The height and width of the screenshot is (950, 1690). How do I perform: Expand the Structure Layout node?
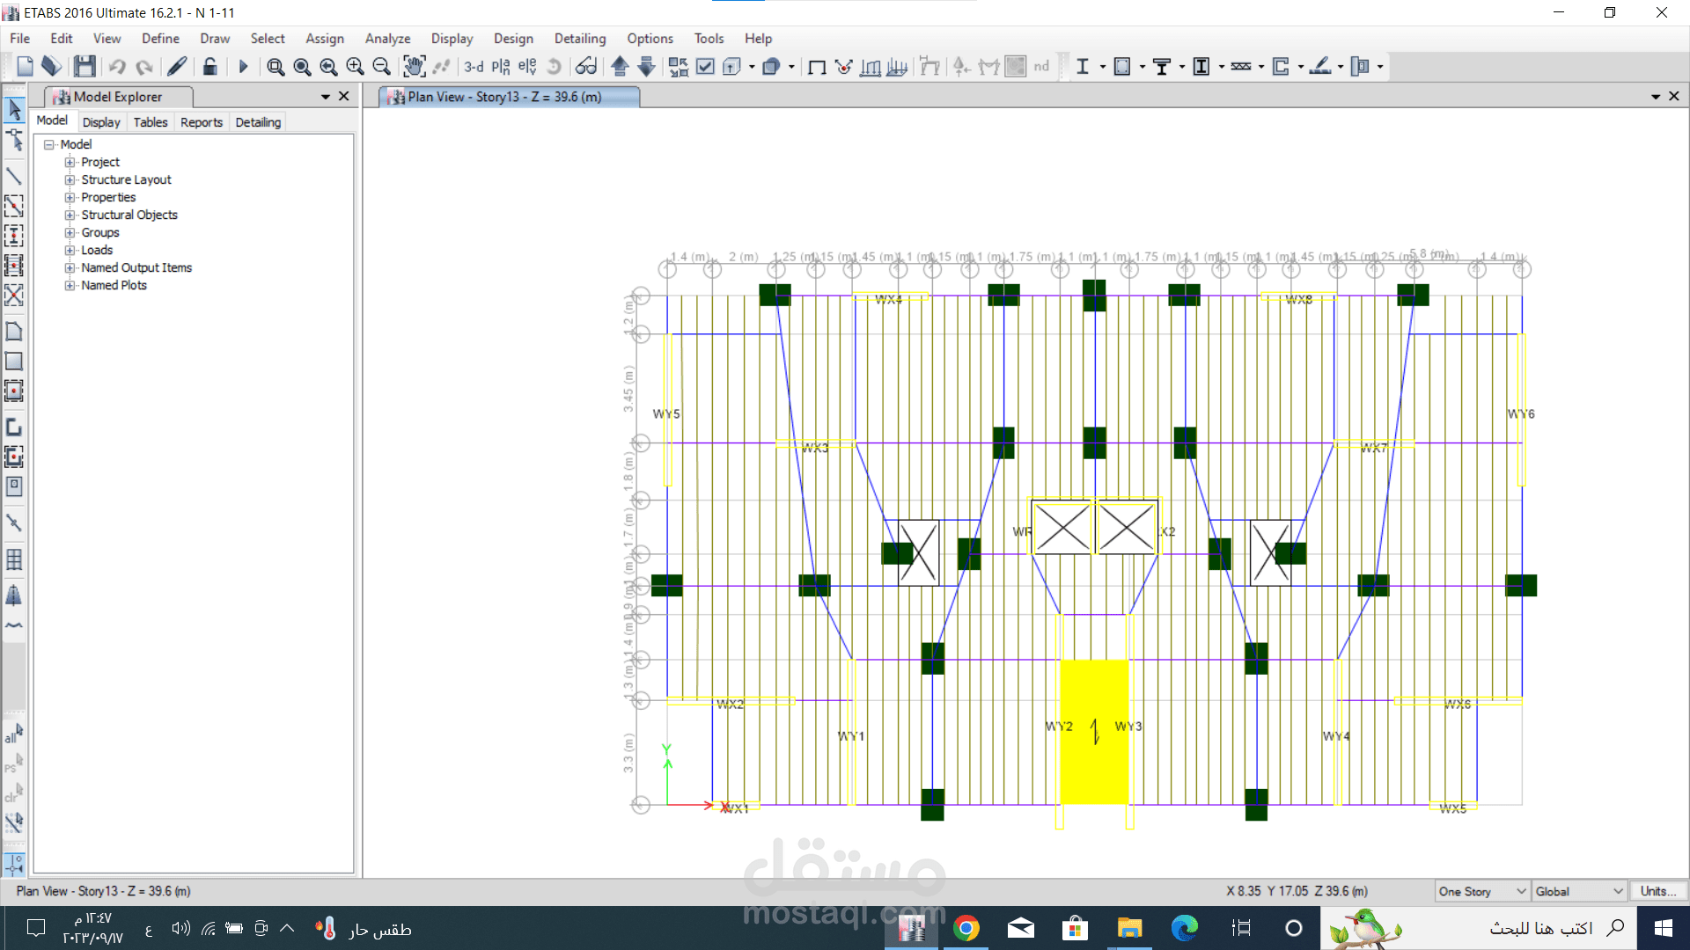tap(70, 179)
